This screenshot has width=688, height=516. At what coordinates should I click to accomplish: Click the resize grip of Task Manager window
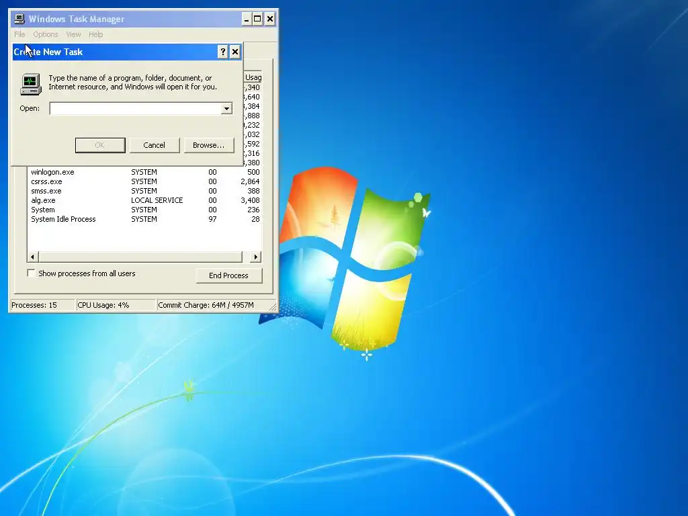tap(273, 306)
